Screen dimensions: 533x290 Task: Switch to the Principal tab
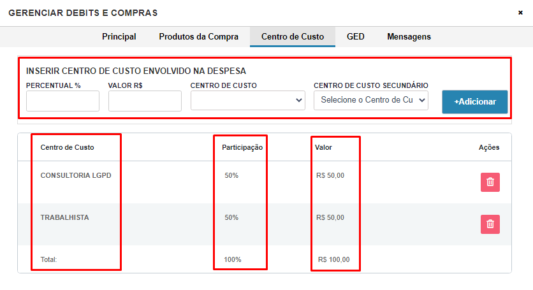(x=119, y=37)
